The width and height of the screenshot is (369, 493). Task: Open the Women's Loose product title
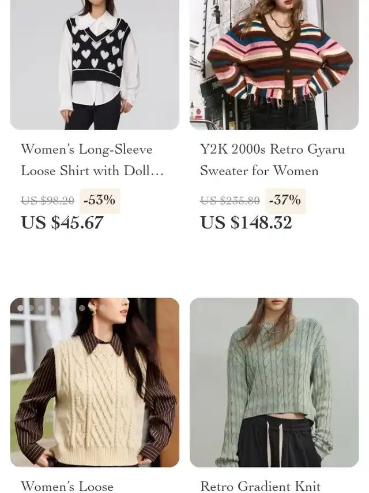67,486
